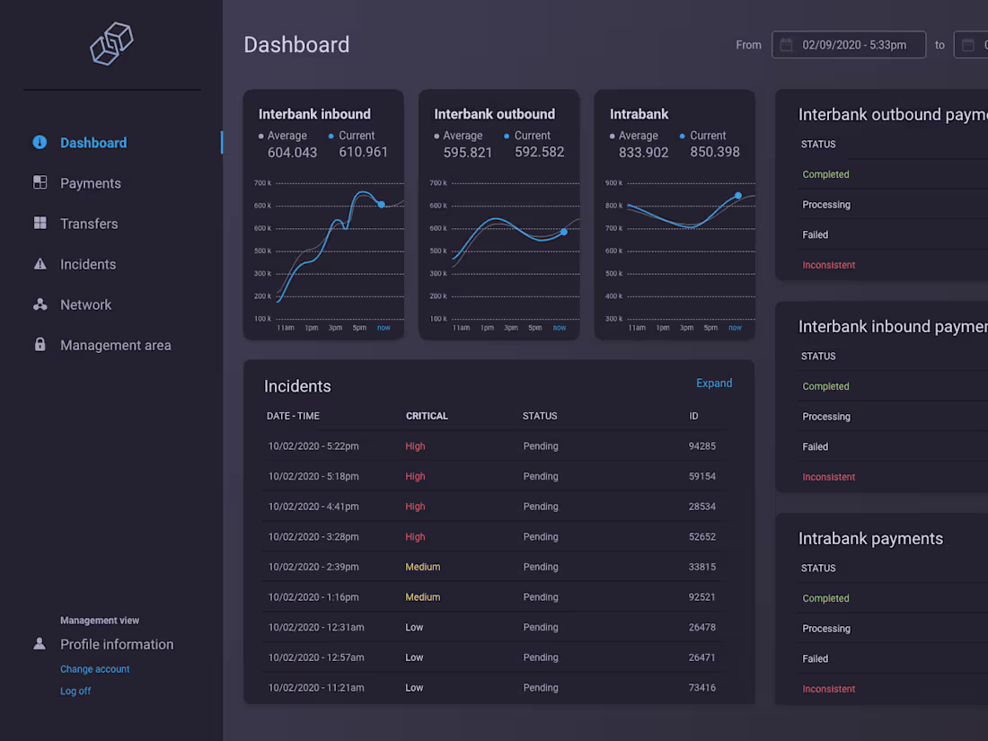Click the Log off link
The image size is (988, 741).
(75, 692)
